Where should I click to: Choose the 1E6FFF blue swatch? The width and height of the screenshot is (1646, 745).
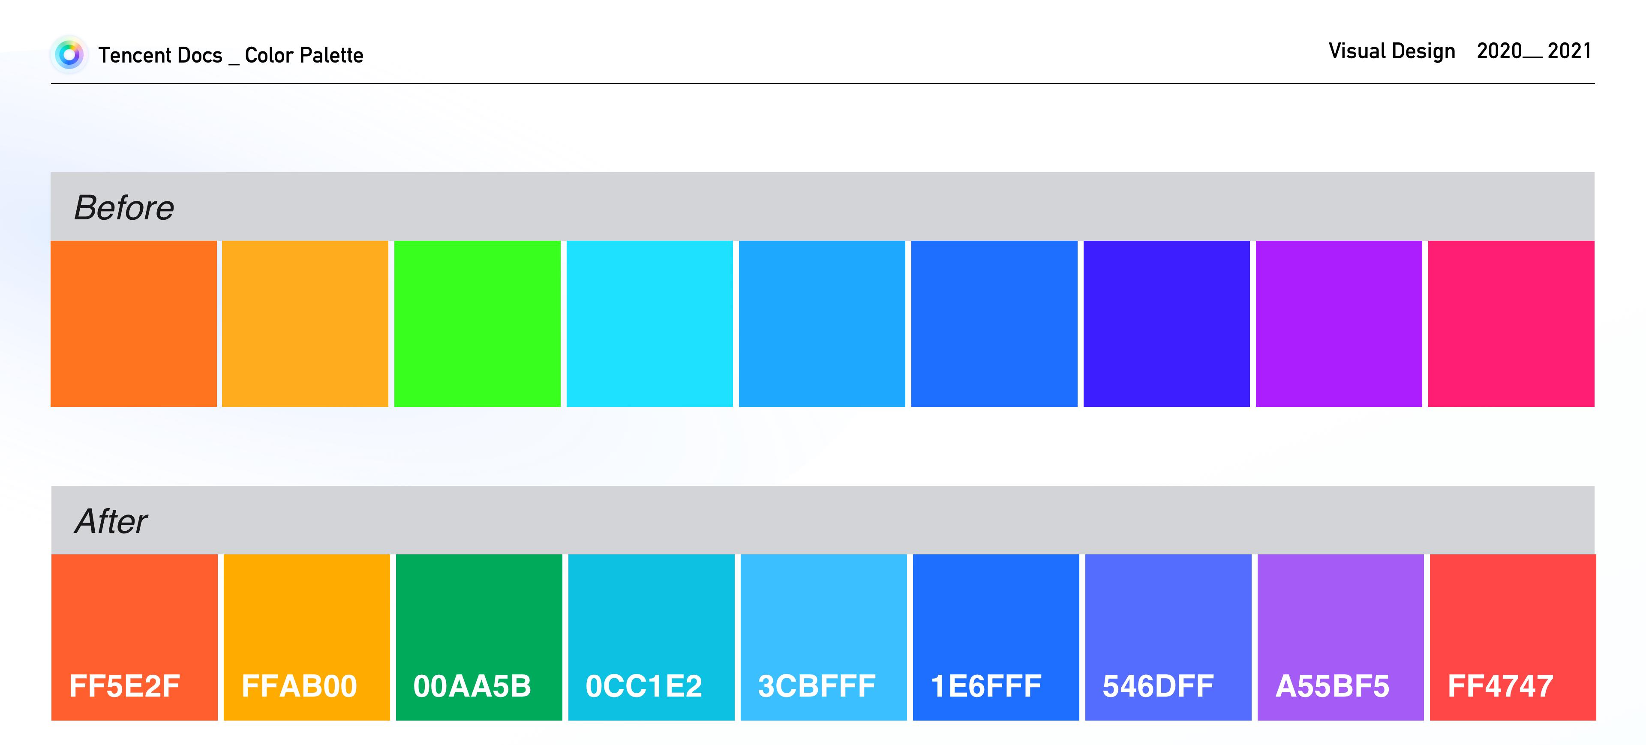pyautogui.click(x=995, y=637)
